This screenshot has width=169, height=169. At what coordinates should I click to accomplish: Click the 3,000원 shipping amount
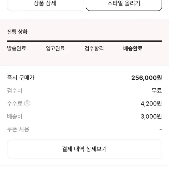pyautogui.click(x=151, y=116)
